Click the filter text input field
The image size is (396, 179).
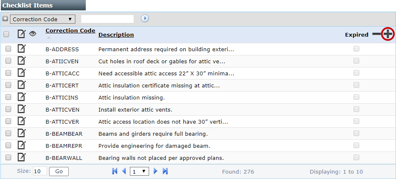[107, 19]
